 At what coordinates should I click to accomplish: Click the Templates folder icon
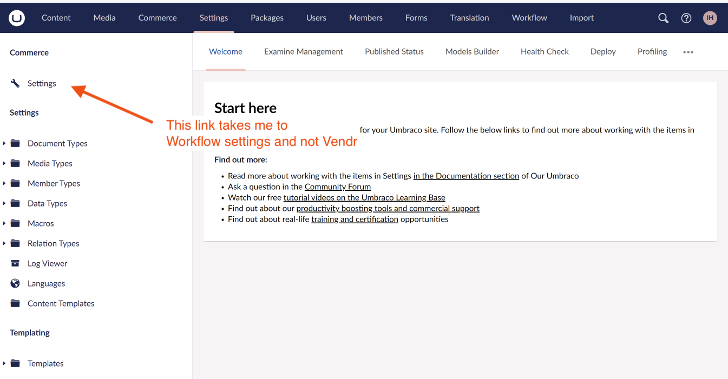tap(15, 363)
